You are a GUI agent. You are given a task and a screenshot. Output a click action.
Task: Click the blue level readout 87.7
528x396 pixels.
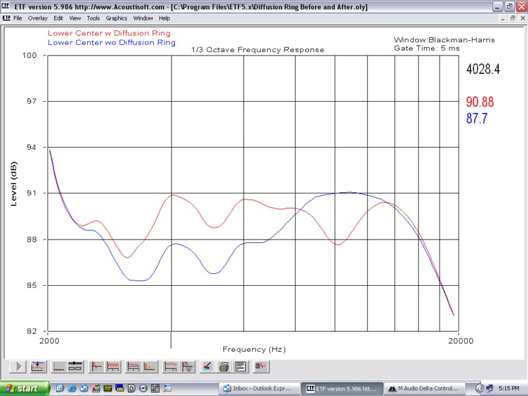(x=477, y=119)
